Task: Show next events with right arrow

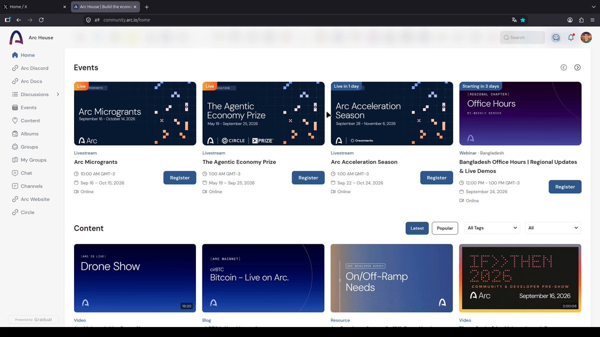Action: click(x=577, y=67)
